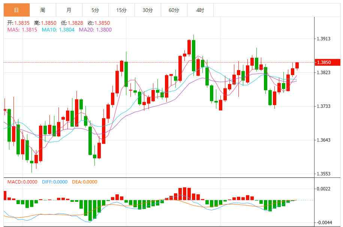Open the 5分 timeframe tab

pos(95,10)
